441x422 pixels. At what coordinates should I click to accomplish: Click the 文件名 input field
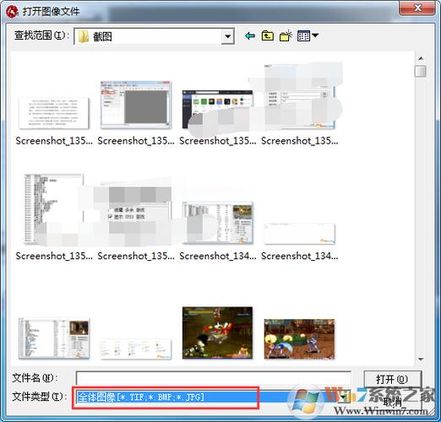pos(214,378)
